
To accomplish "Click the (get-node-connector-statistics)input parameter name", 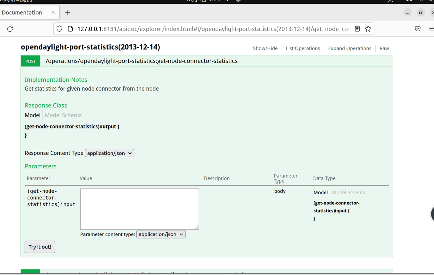I will (51, 198).
